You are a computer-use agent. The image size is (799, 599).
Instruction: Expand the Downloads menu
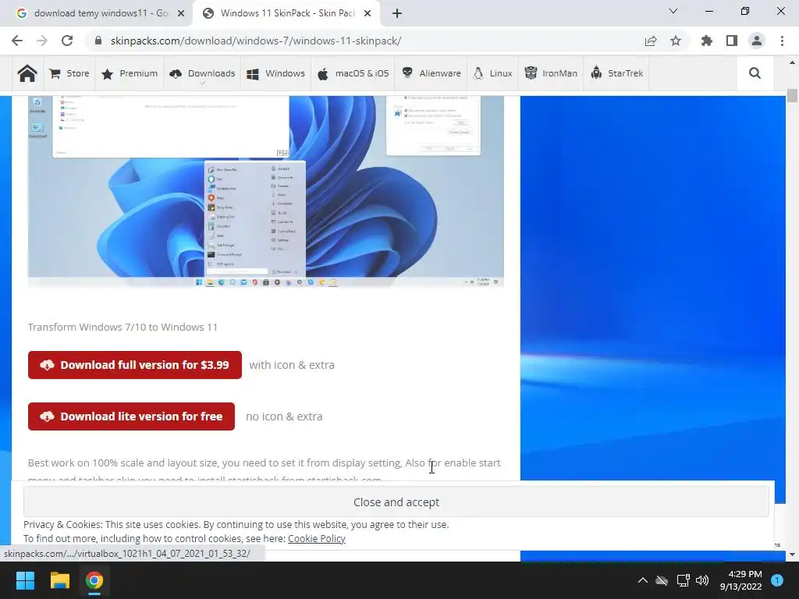[x=202, y=73]
